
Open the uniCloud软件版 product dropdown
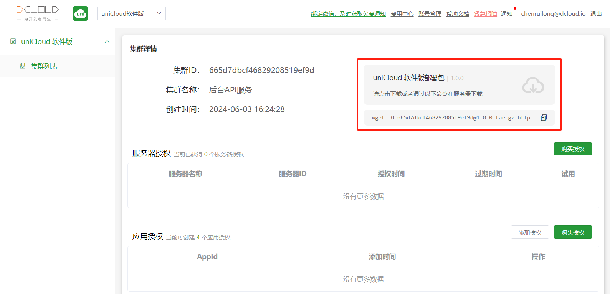tap(131, 13)
